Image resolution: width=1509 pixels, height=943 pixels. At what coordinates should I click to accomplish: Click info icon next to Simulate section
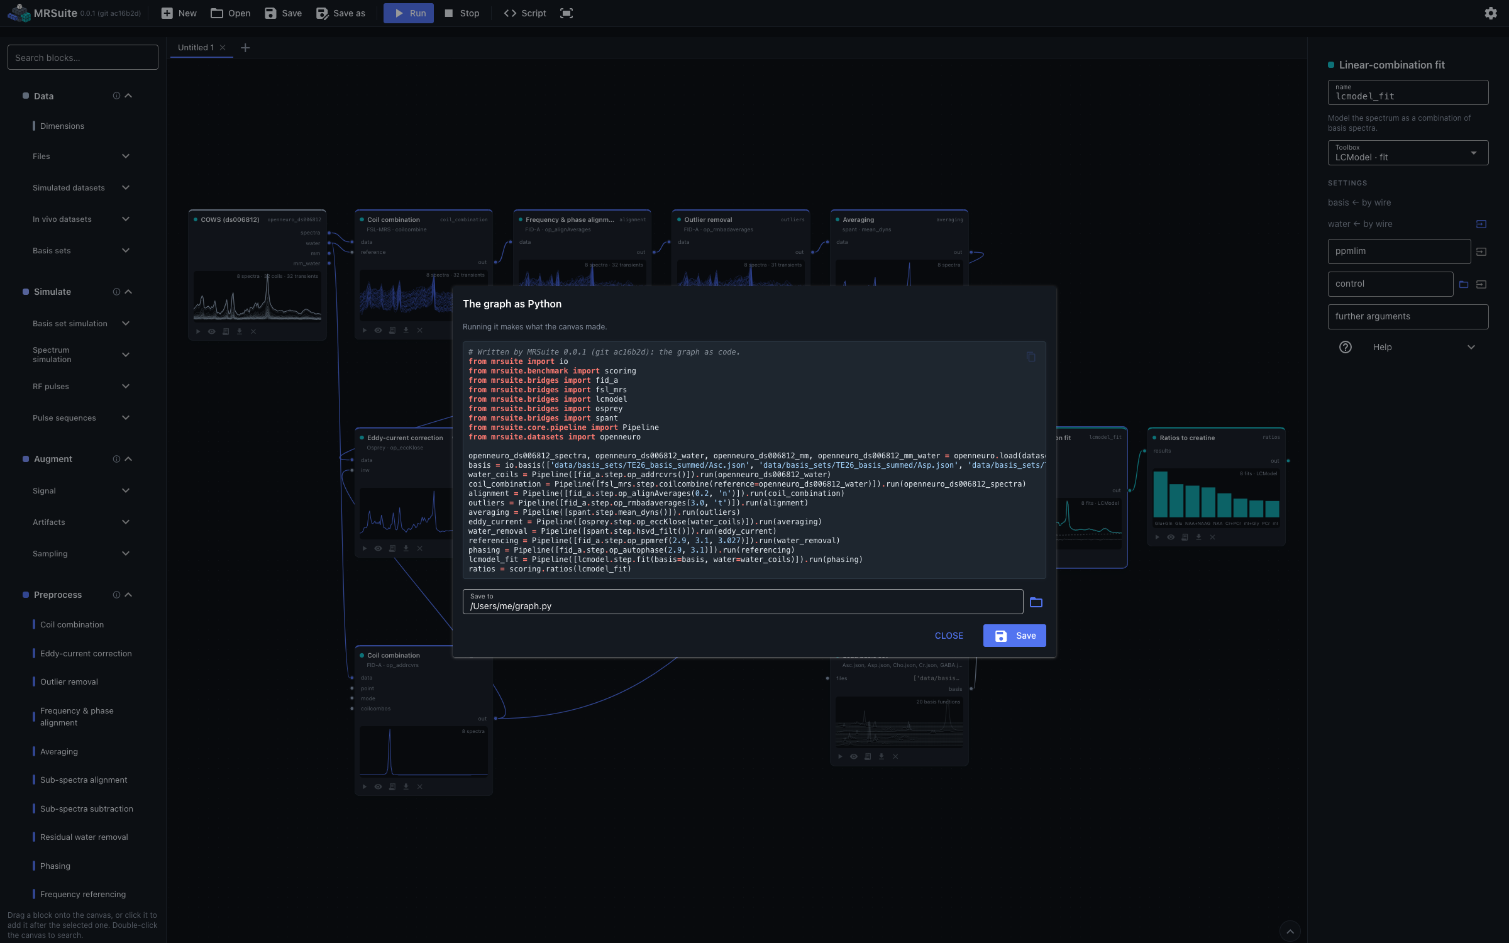(x=116, y=292)
